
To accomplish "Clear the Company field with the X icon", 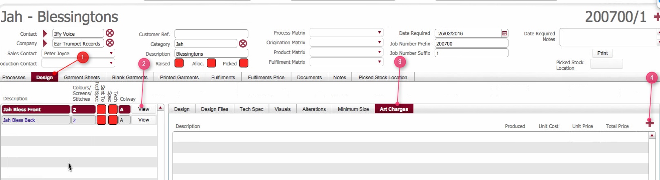I will [110, 43].
